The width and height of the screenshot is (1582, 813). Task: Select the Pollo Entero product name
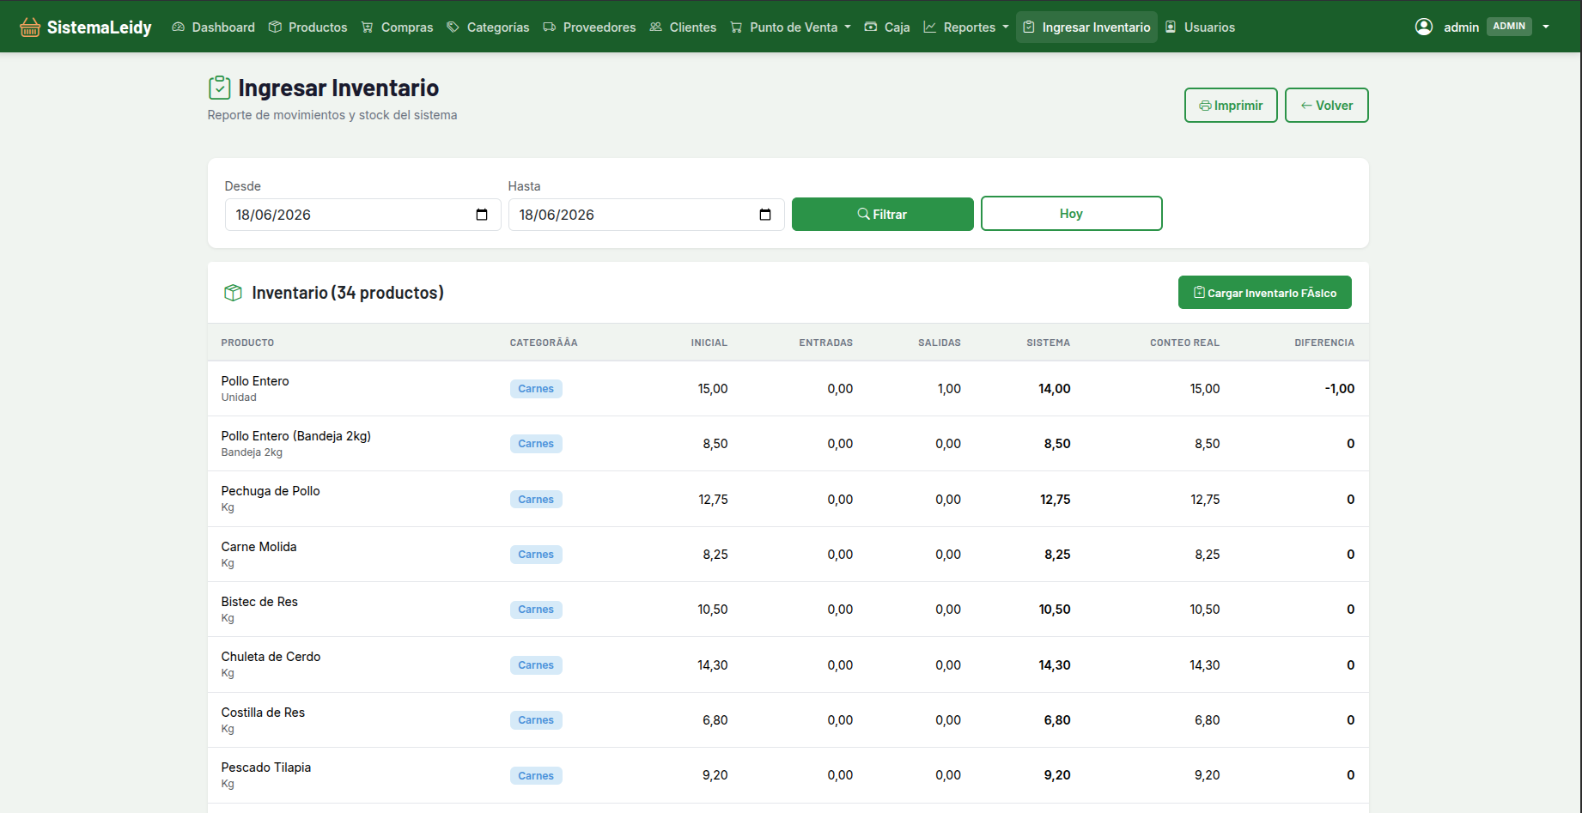tap(255, 381)
